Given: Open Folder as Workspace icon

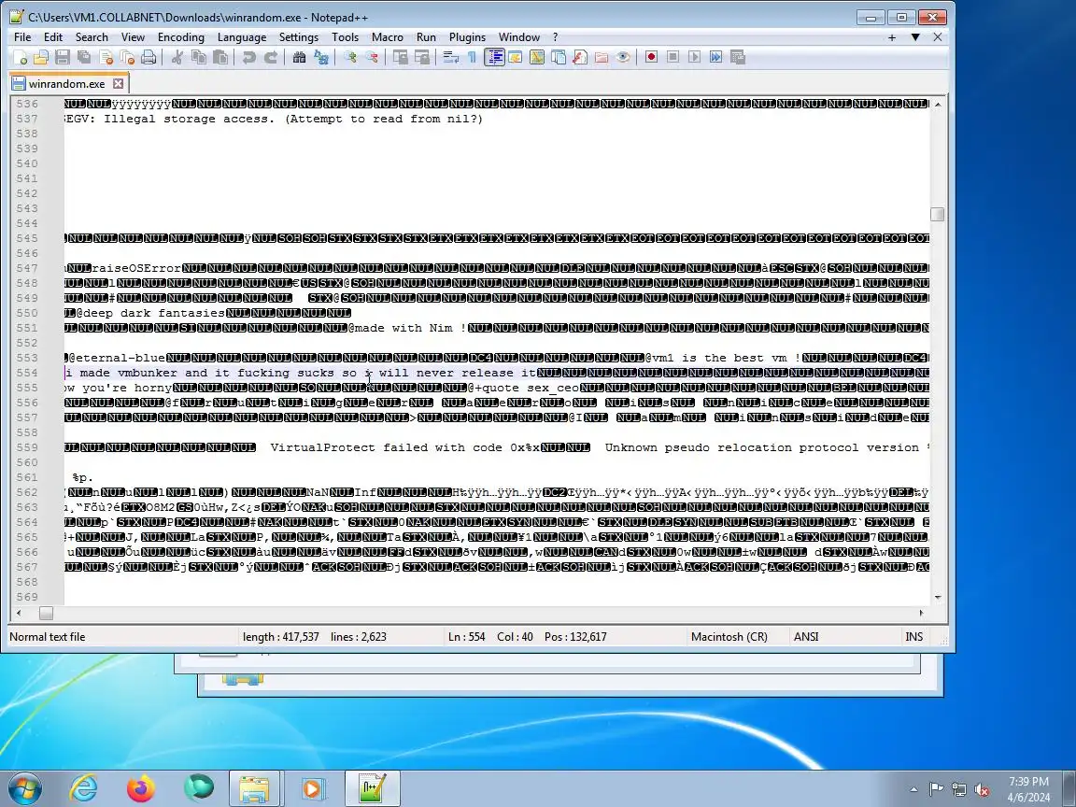Looking at the screenshot, I should tap(602, 58).
